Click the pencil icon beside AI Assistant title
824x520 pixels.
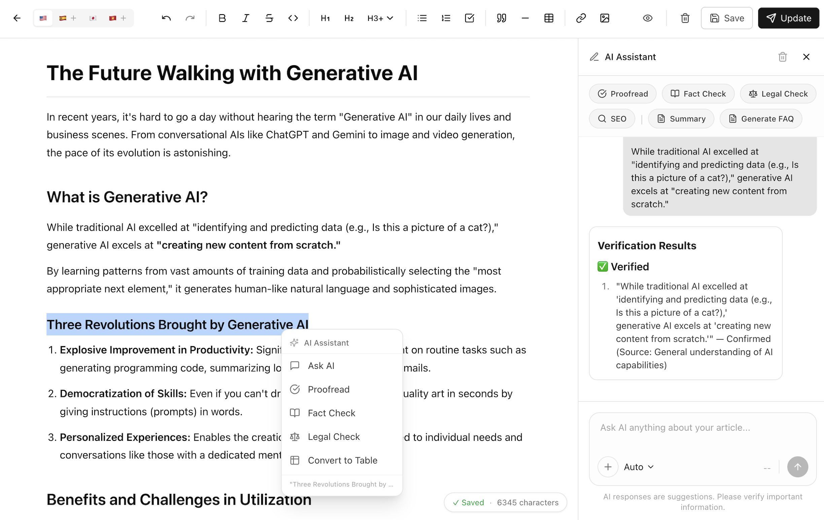594,57
